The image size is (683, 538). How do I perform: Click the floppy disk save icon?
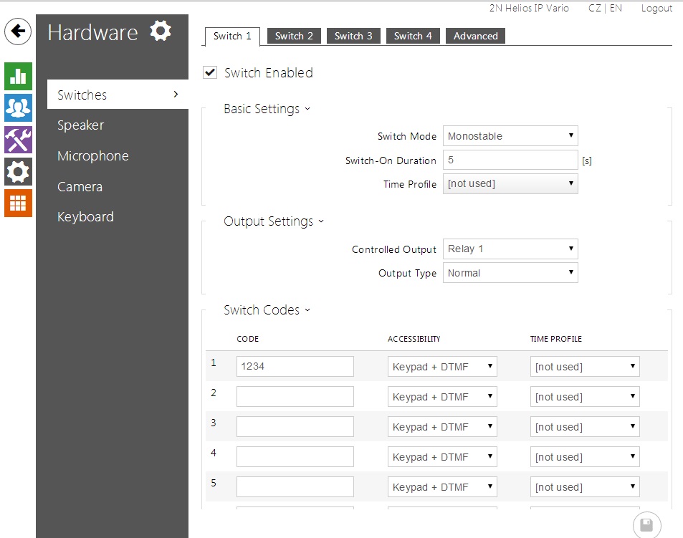pos(646,524)
